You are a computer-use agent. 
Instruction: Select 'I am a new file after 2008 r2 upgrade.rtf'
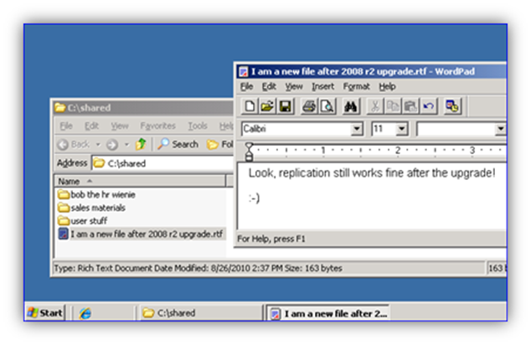[141, 234]
